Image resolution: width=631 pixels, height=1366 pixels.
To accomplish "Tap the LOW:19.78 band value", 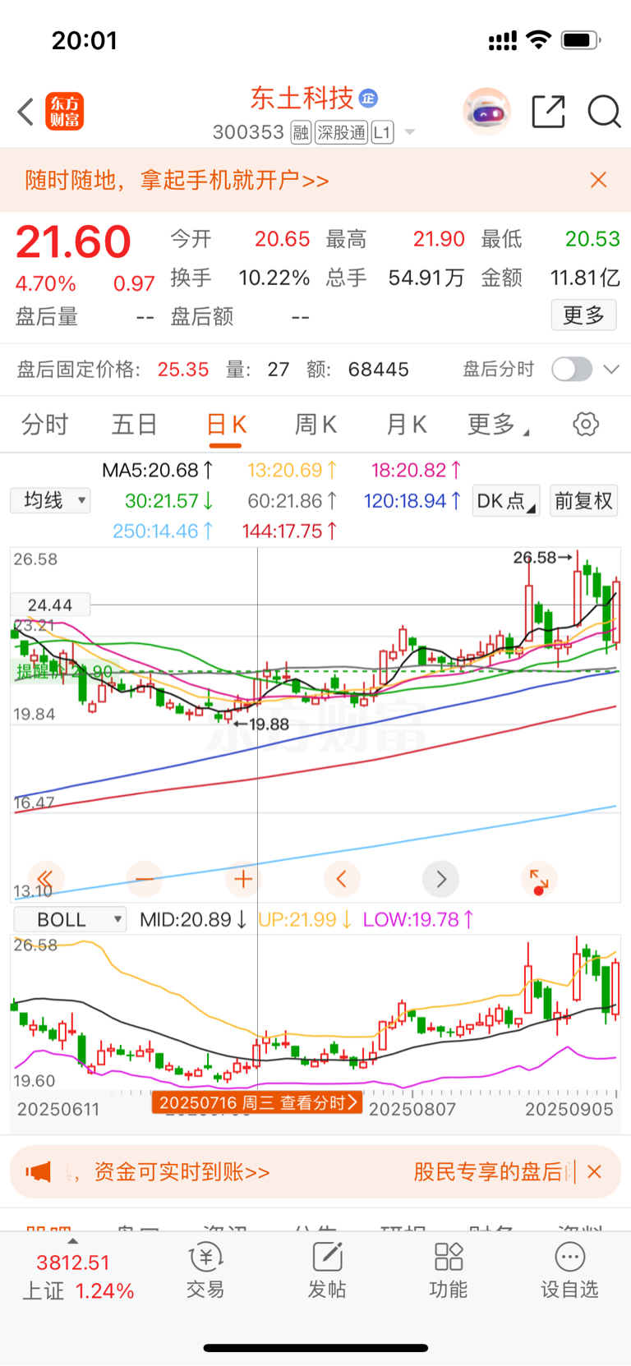I will coord(418,919).
